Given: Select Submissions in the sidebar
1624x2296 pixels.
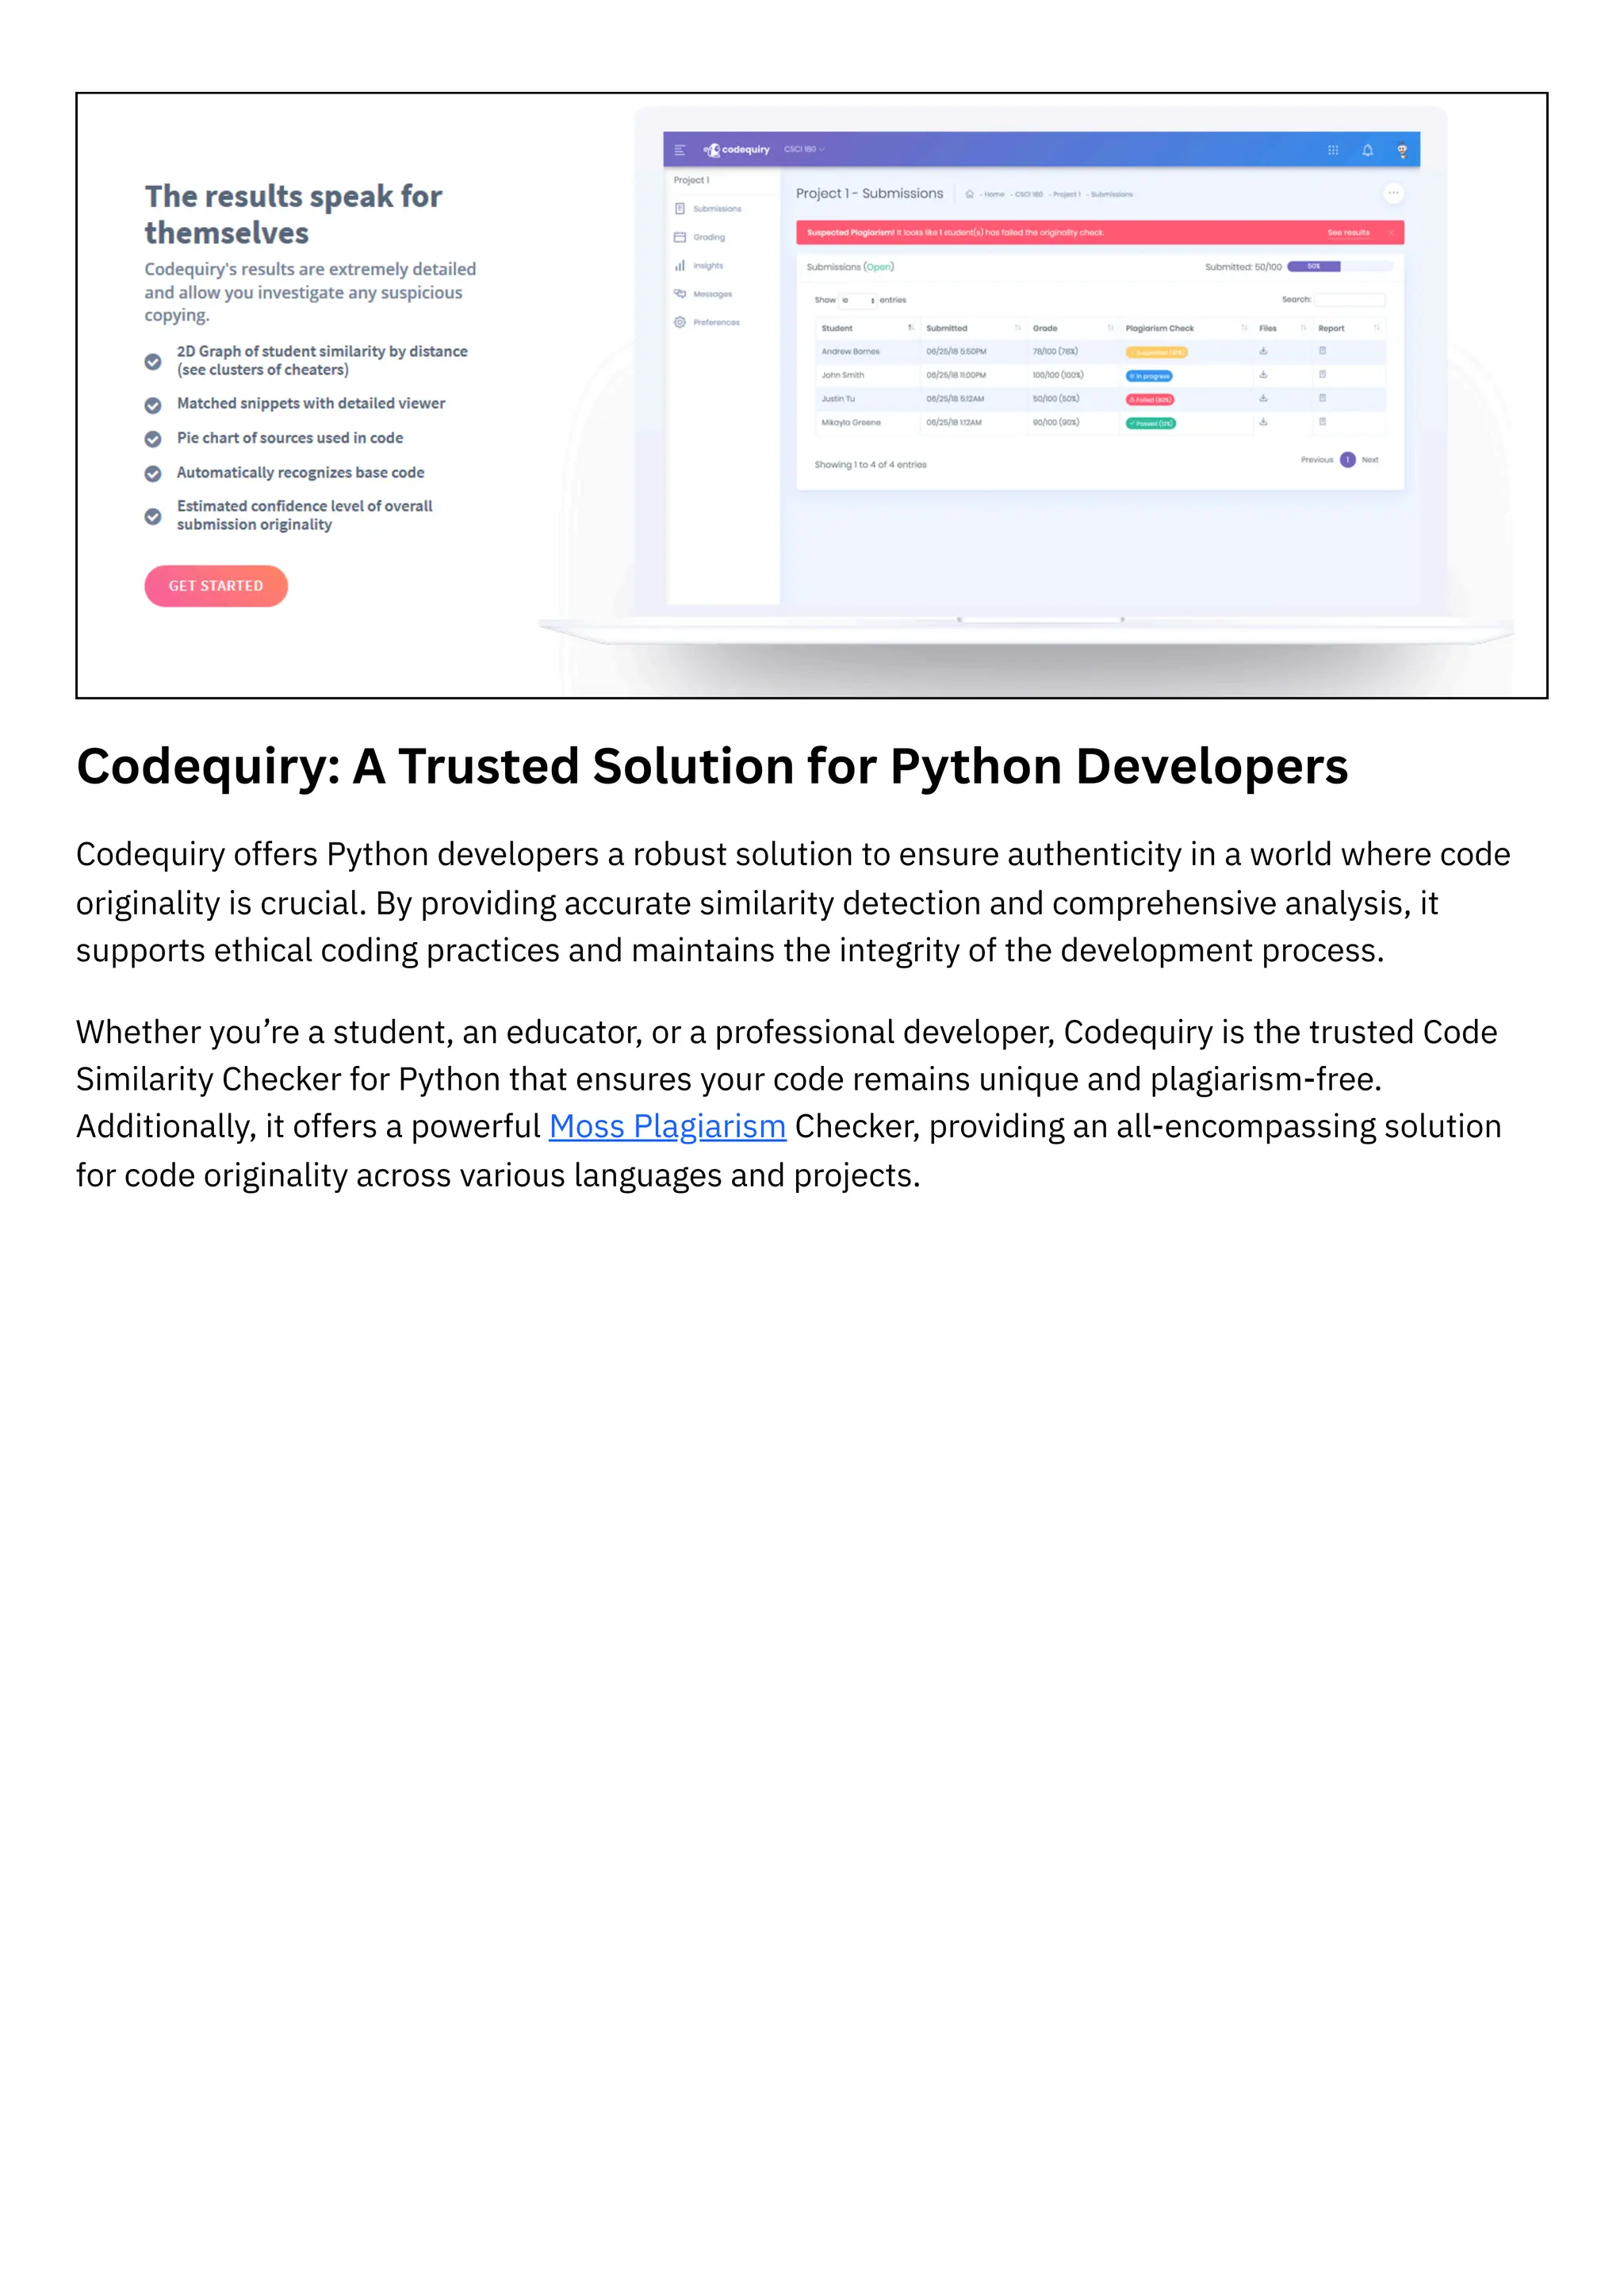Looking at the screenshot, I should coord(717,209).
